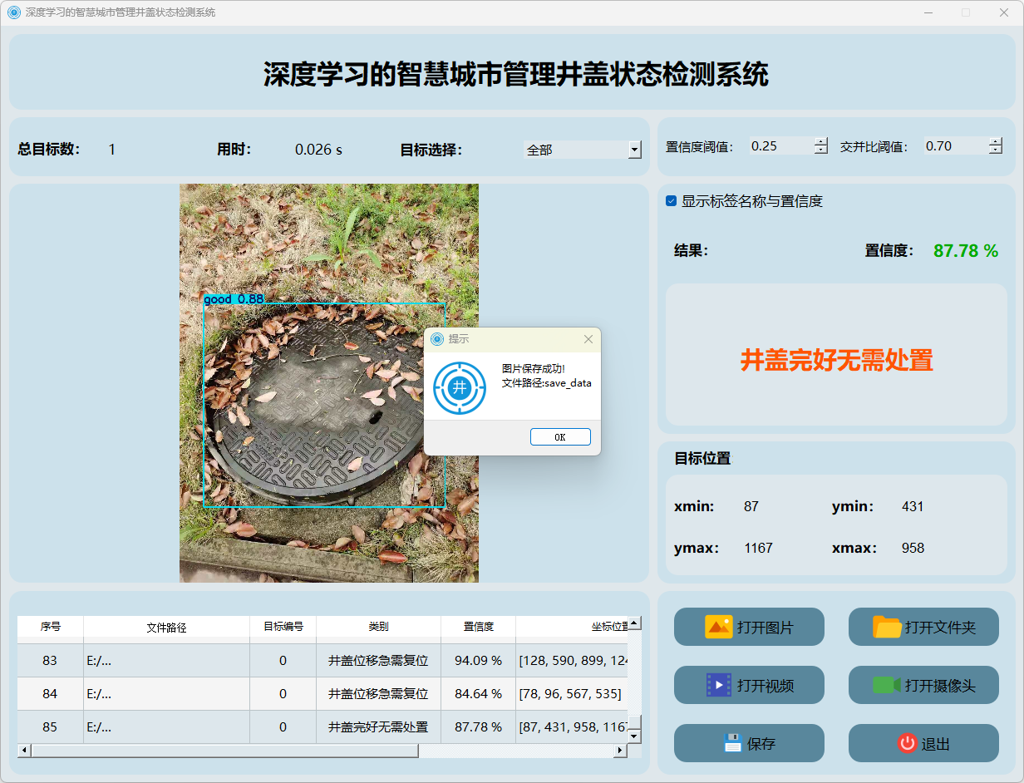Click OK in the save success dialog
Screen dimensions: 1024x783
[560, 437]
